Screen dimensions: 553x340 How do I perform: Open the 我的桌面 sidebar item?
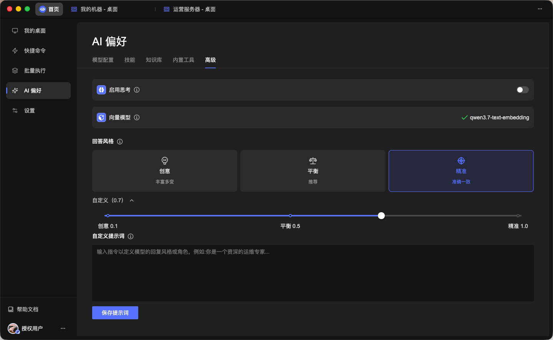click(x=38, y=31)
